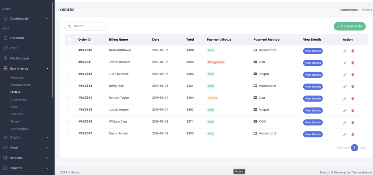Delete order #SK2542 trash icon

(x=353, y=75)
